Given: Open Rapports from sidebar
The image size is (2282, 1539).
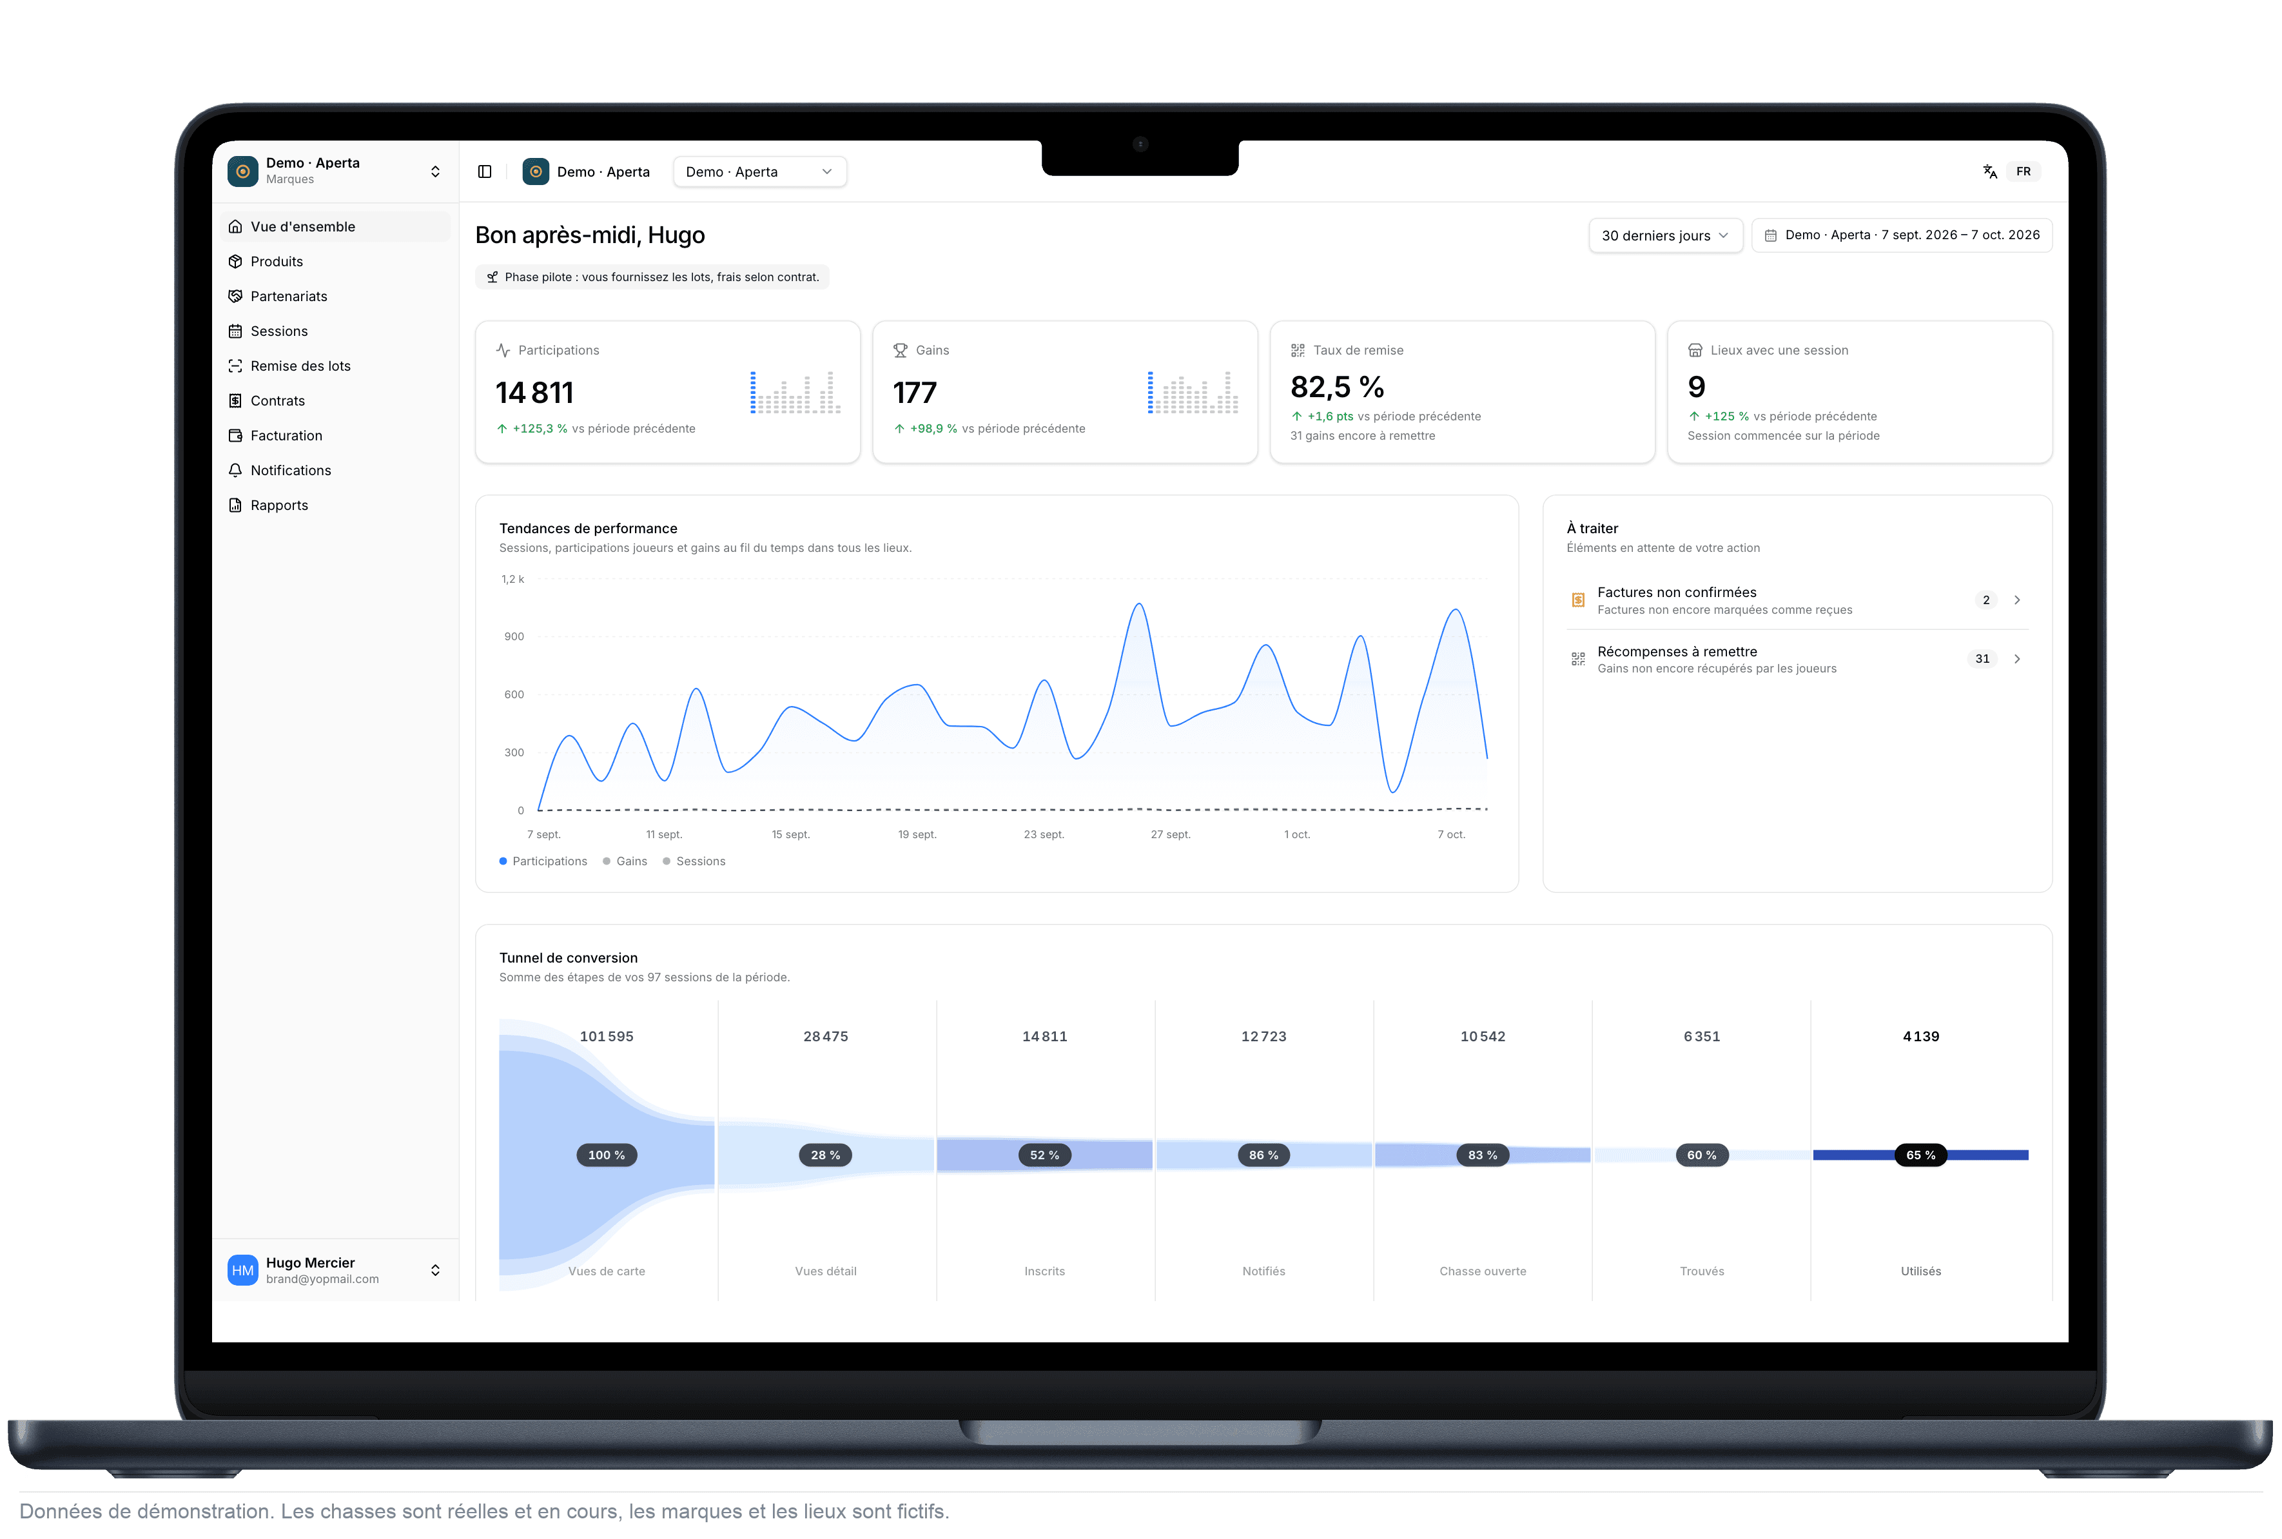Looking at the screenshot, I should (335, 505).
